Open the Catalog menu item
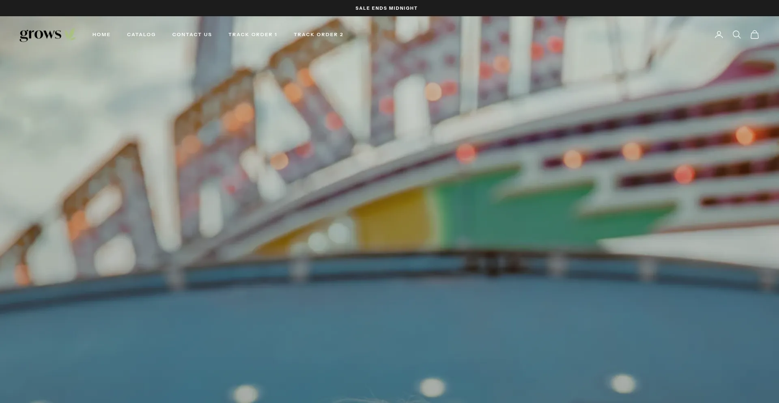The width and height of the screenshot is (779, 403). coord(141,34)
